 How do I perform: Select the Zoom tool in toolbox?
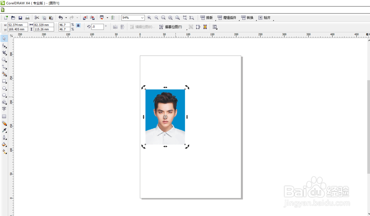click(x=4, y=60)
